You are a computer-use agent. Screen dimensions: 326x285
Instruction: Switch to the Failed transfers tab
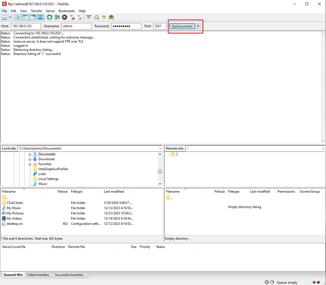click(38, 275)
